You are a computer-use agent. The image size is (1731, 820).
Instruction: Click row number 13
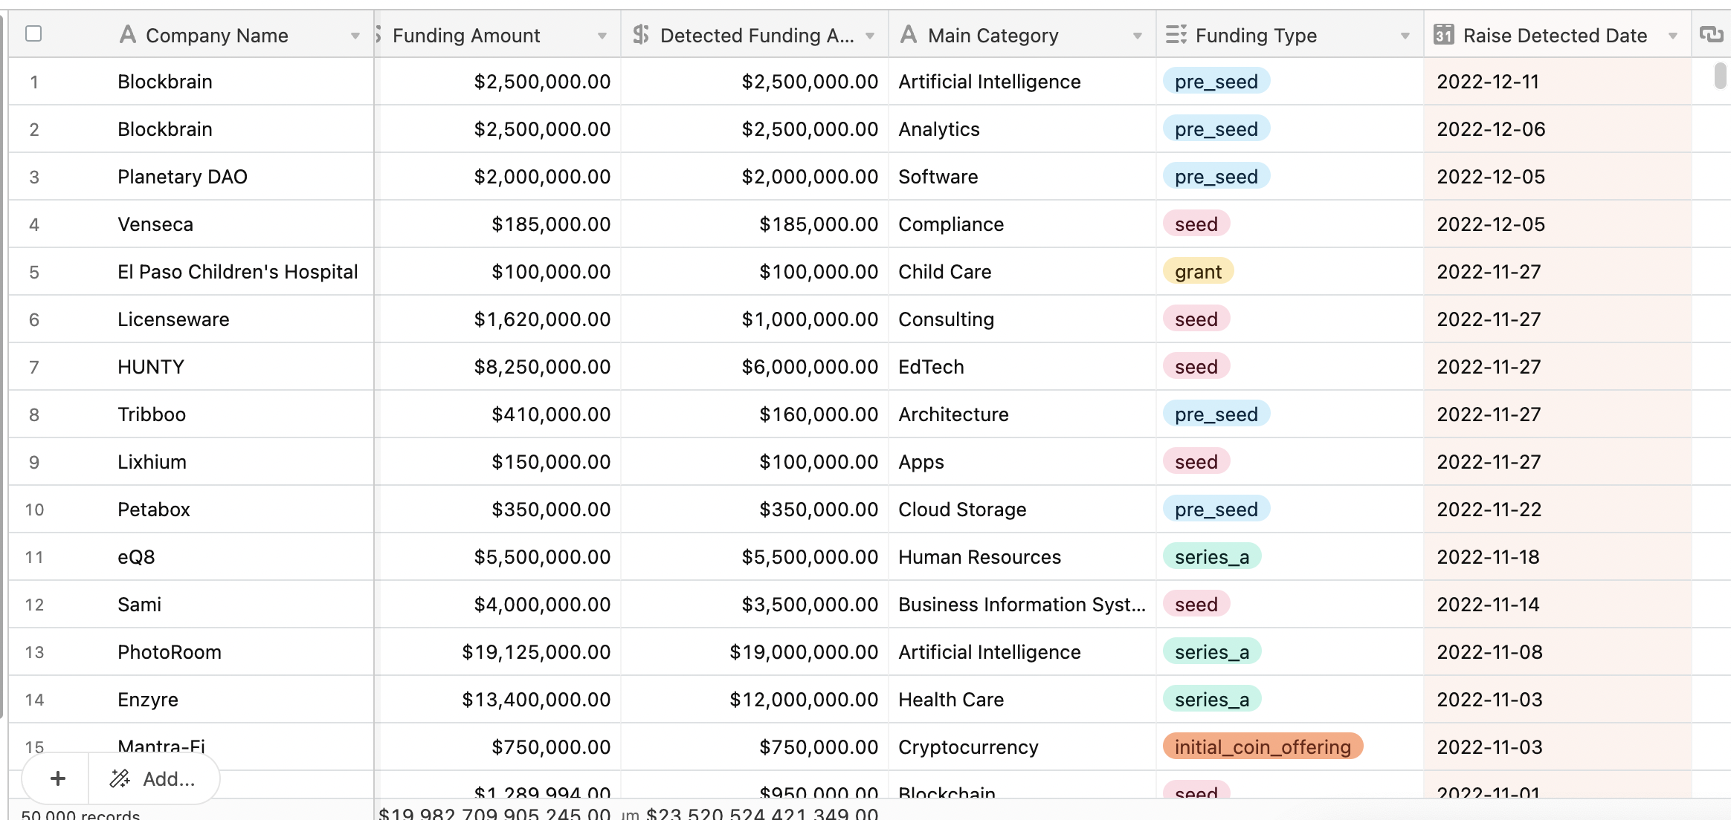(x=34, y=652)
